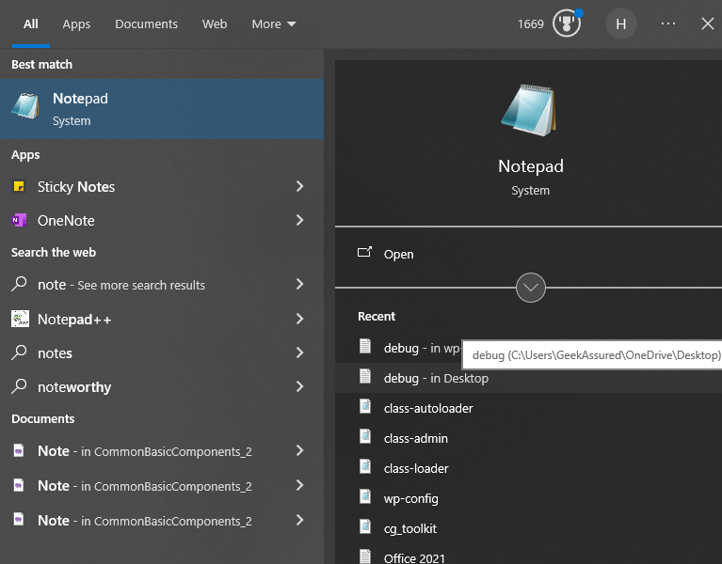Open recent file cg_toolkit
The image size is (722, 564).
(528, 528)
